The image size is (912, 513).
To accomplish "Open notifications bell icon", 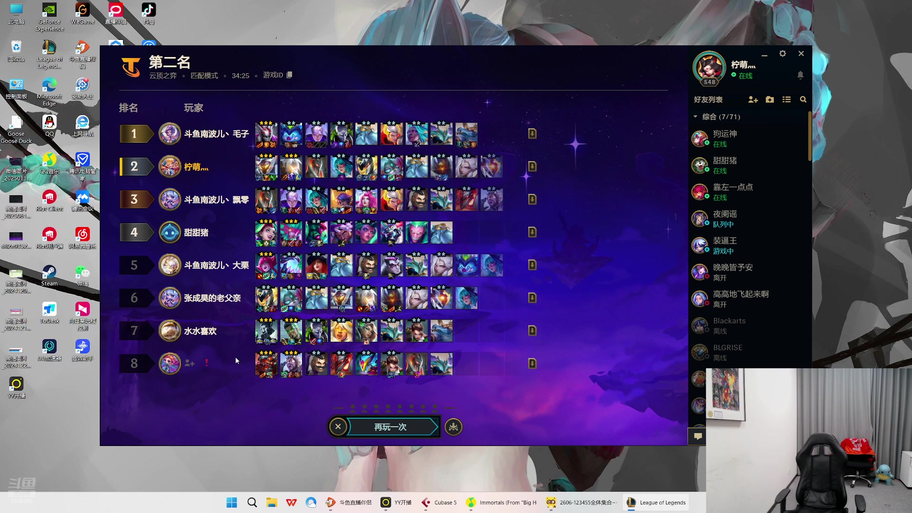I will (800, 75).
